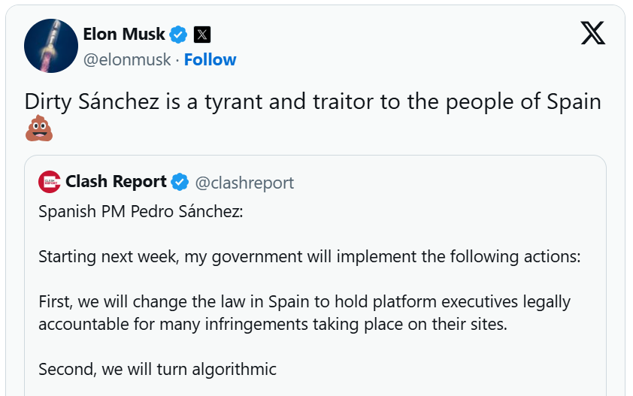Click 'First, we will change the law' line
This screenshot has width=633, height=396.
(x=304, y=302)
